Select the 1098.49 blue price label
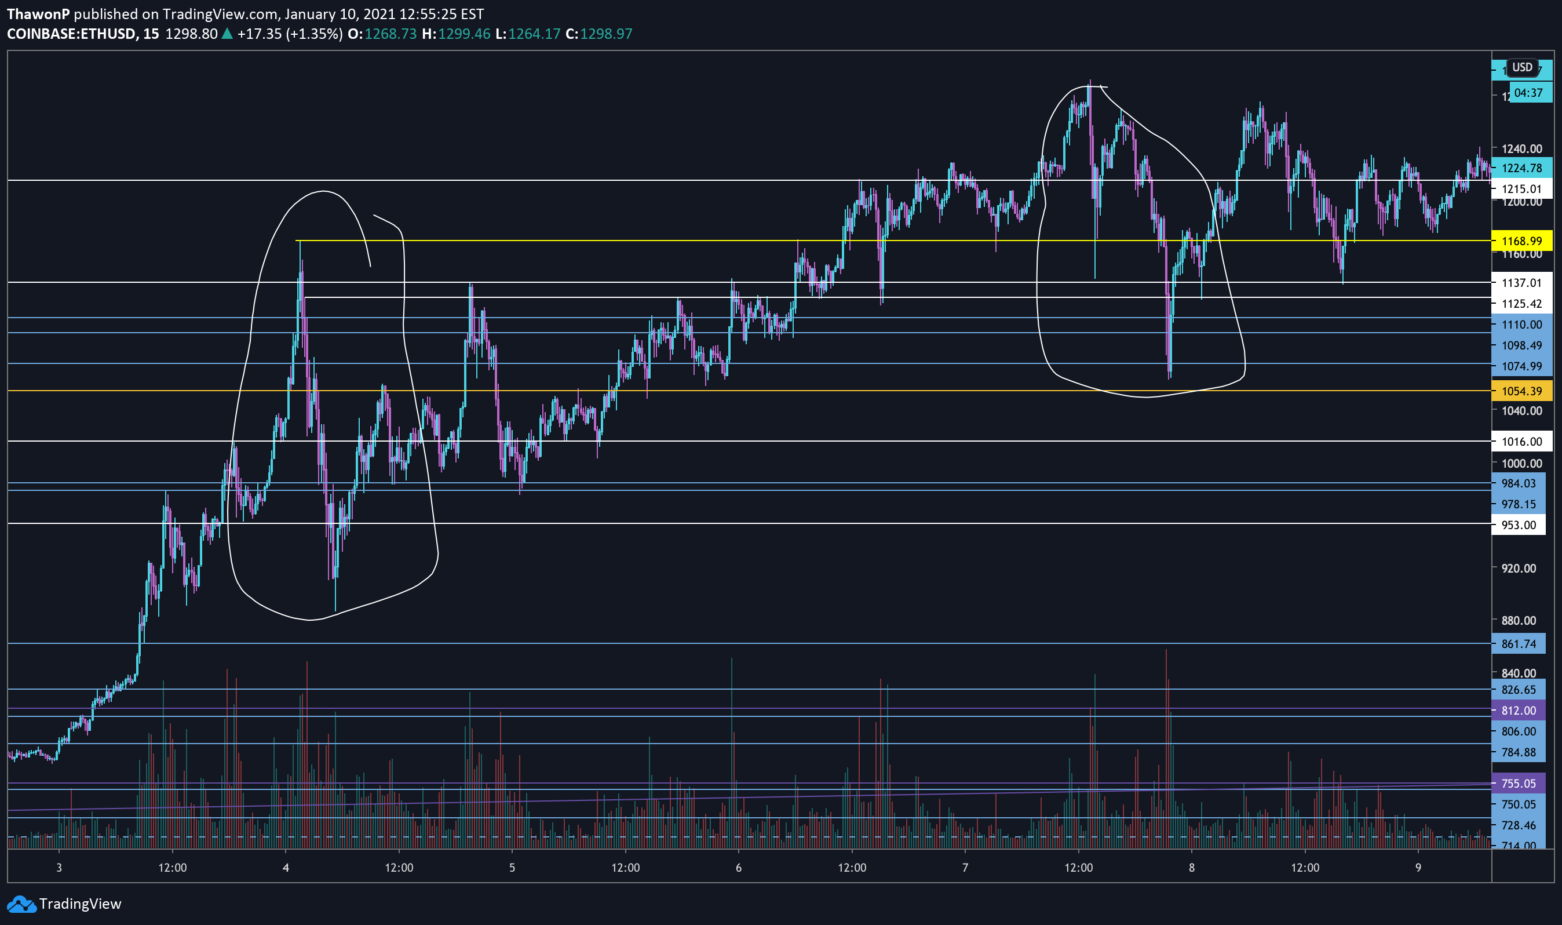The width and height of the screenshot is (1562, 925). pos(1522,345)
